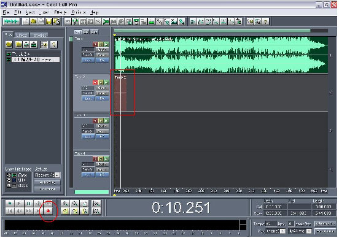Click the Save All icon beside the floppy disk
The height and width of the screenshot is (238, 339).
56,21
